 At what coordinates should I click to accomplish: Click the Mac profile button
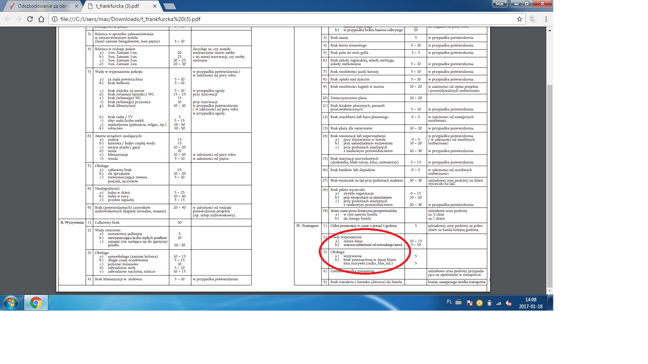(500, 4)
